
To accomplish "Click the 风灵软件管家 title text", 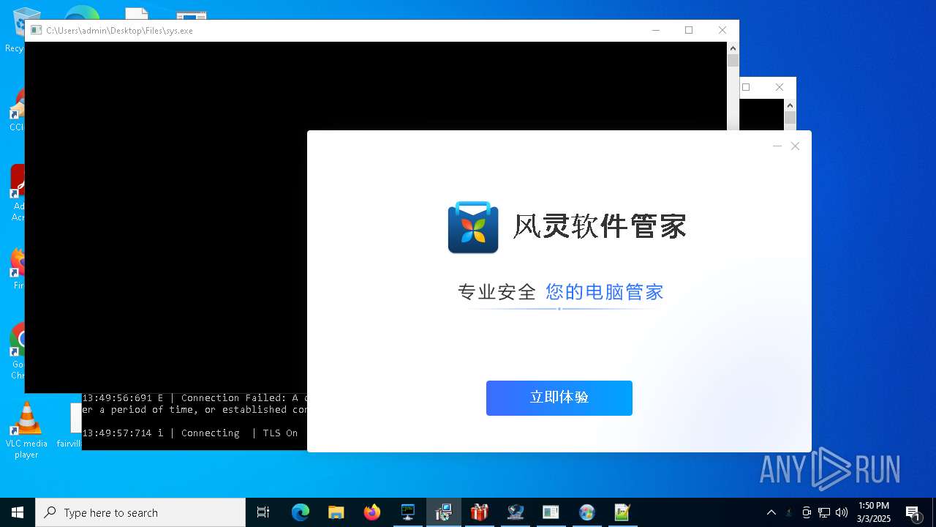I will (x=600, y=226).
